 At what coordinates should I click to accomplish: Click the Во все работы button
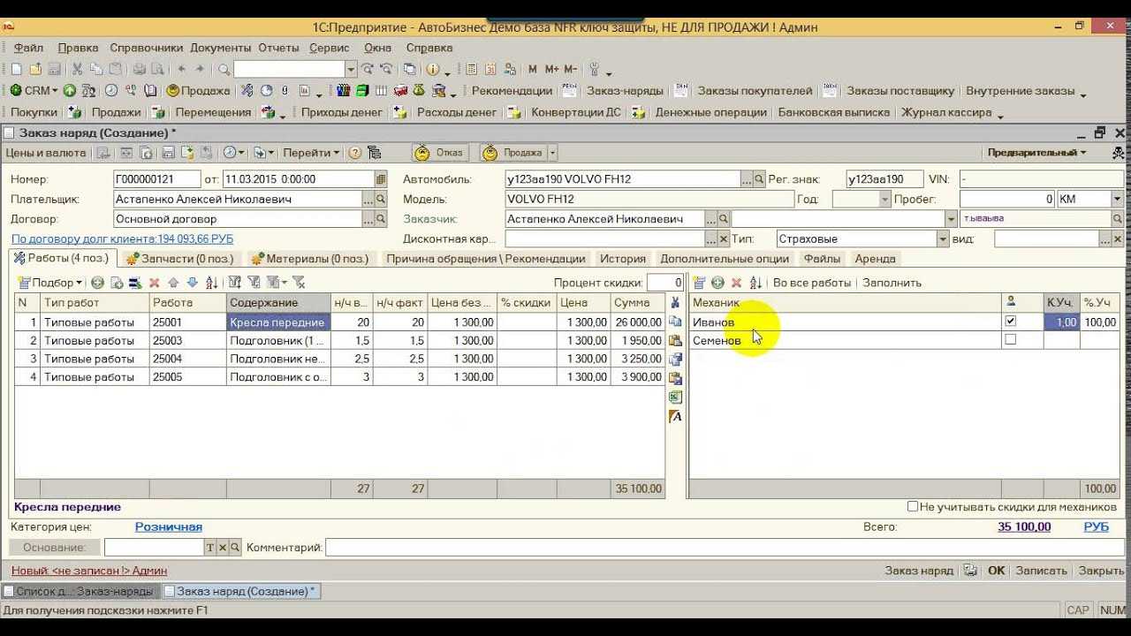pyautogui.click(x=812, y=283)
